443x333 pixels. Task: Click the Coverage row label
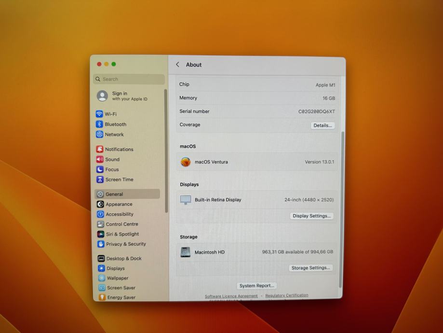[x=189, y=125]
